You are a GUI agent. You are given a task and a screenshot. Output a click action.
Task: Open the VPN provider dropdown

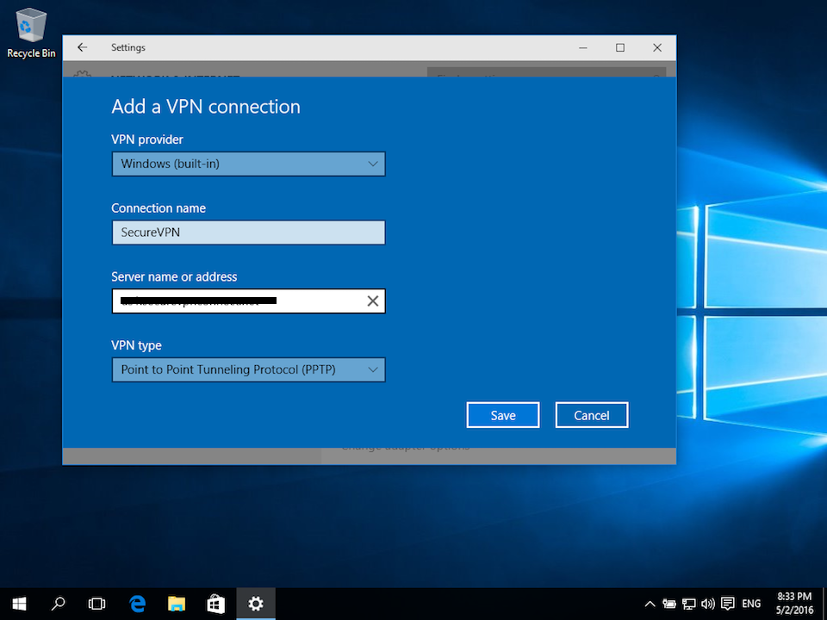pos(248,164)
